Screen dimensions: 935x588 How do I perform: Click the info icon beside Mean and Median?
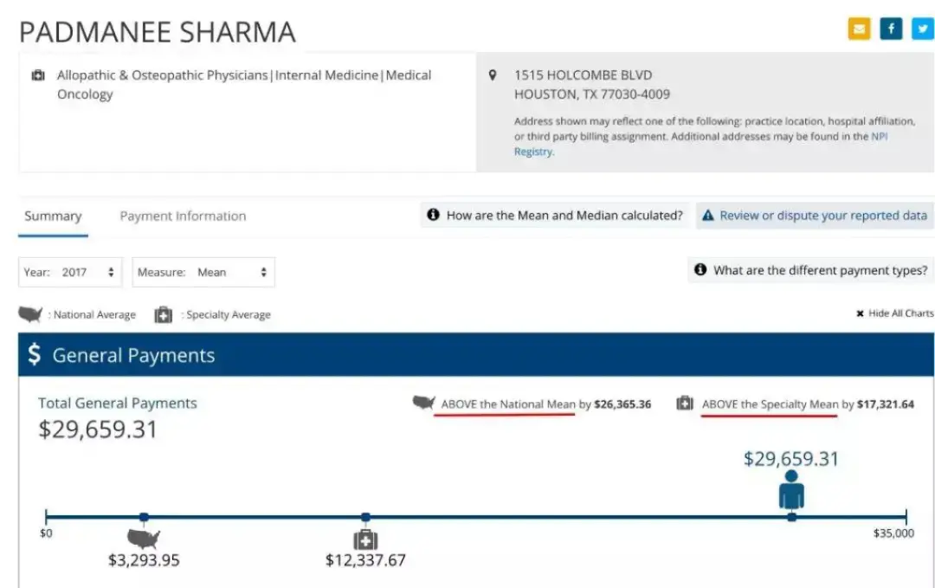pos(434,215)
